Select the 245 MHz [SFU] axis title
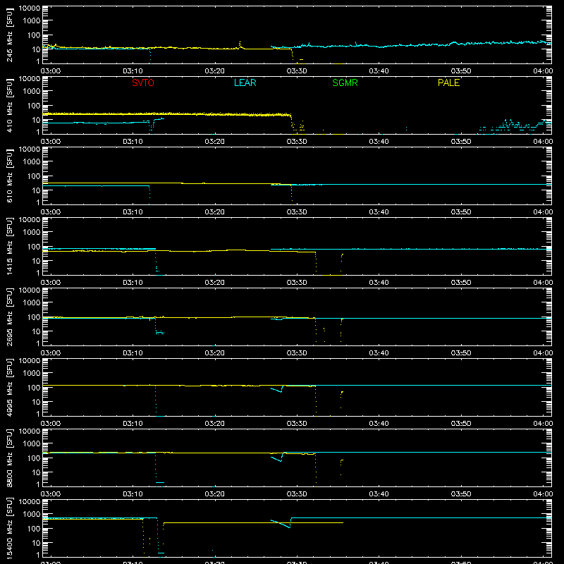The width and height of the screenshot is (564, 564). (10, 35)
